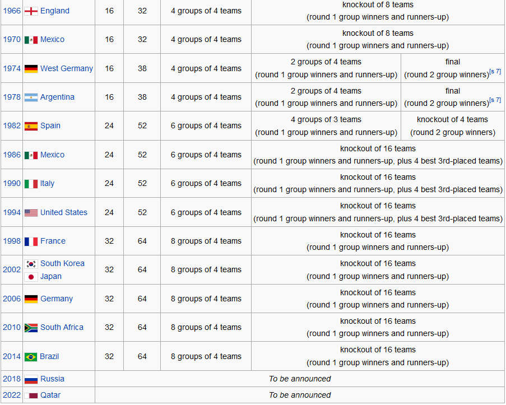Click 'To be announced' in the Qatar row

tap(300, 395)
